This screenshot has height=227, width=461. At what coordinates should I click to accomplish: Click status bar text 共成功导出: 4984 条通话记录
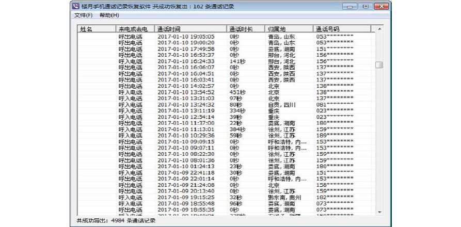pyautogui.click(x=116, y=220)
